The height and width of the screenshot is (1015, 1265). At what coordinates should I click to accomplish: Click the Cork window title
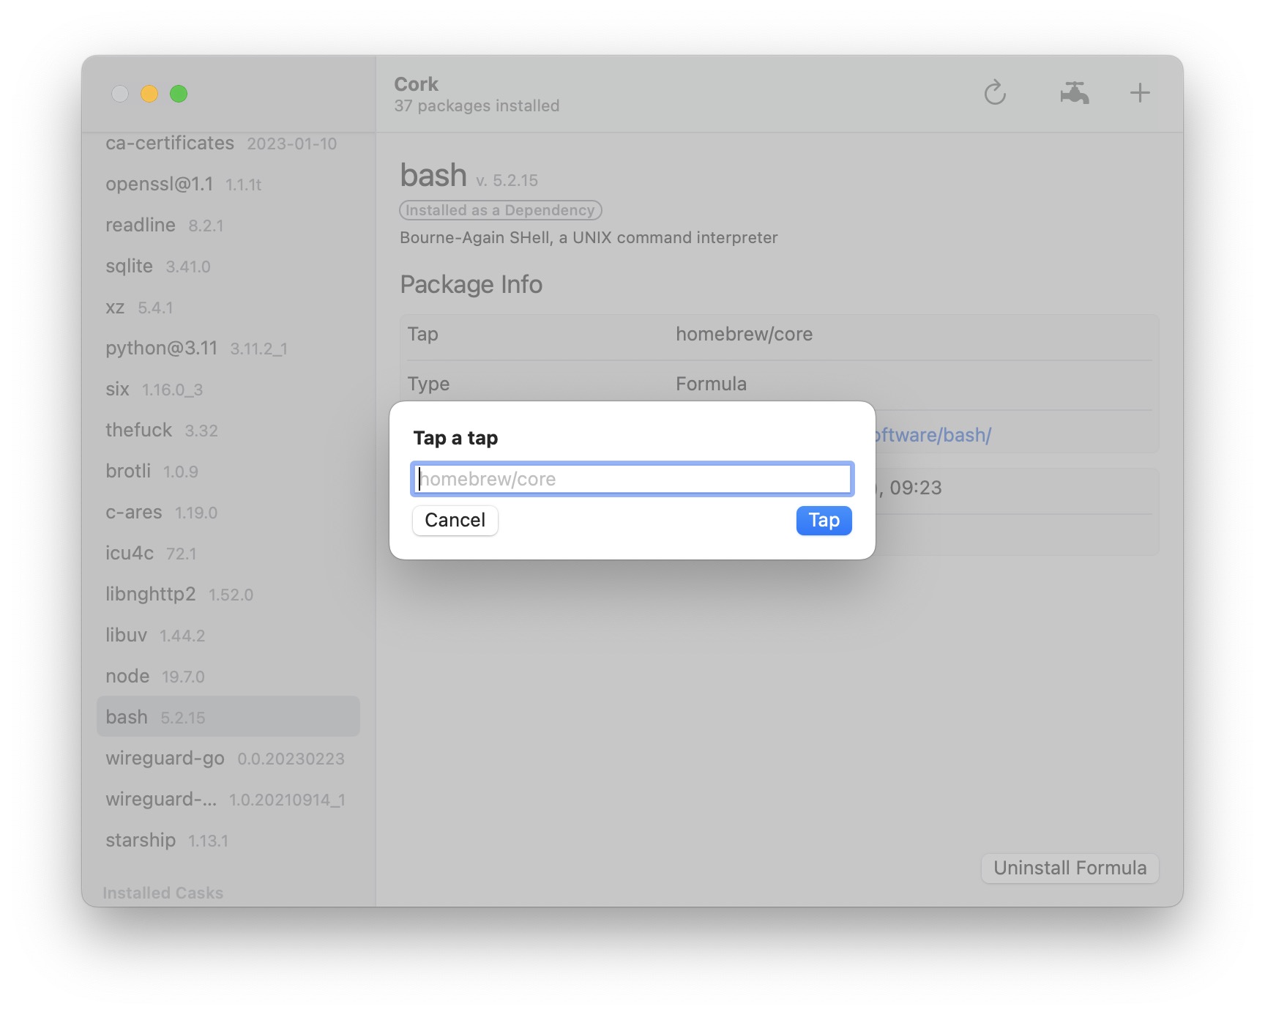pos(416,84)
